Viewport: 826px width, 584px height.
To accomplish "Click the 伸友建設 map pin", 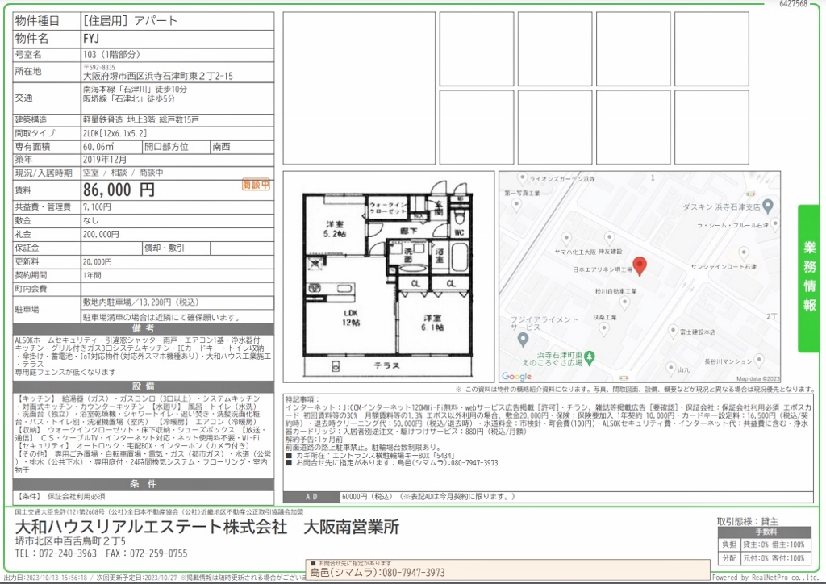I will click(609, 237).
